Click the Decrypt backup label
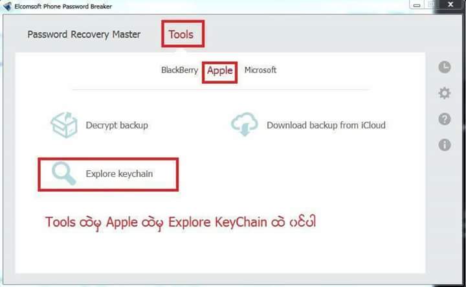 point(116,126)
